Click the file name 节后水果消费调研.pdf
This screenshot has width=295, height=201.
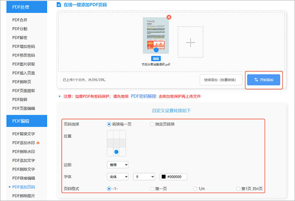pos(156,64)
